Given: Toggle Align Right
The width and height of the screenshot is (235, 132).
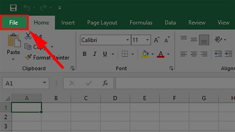Looking at the screenshot, I should tap(204, 54).
